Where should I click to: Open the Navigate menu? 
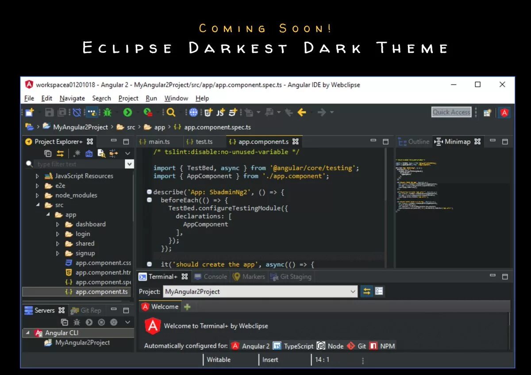click(73, 98)
